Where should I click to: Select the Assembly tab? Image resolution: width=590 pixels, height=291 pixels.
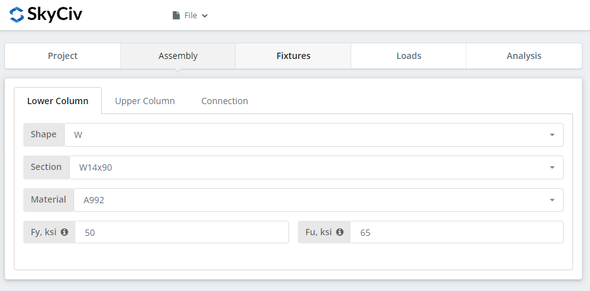click(x=178, y=56)
